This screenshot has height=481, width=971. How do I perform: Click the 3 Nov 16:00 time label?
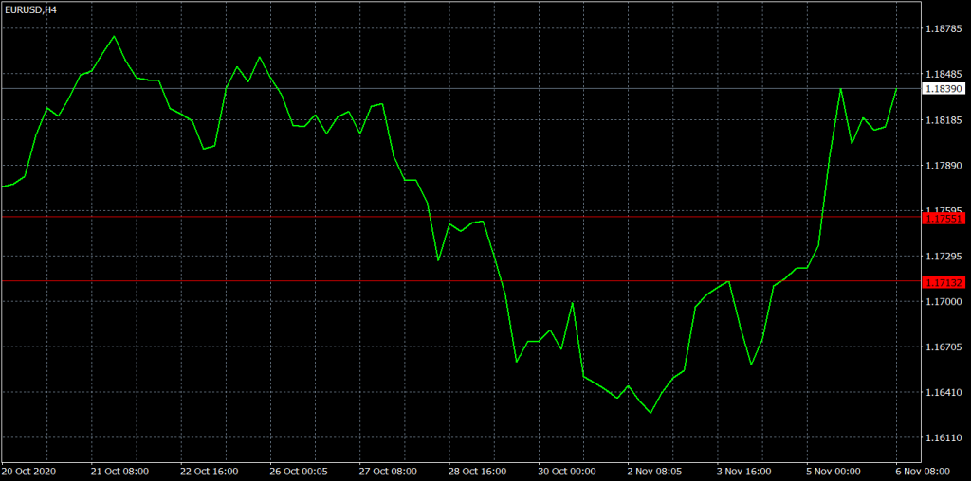point(745,472)
